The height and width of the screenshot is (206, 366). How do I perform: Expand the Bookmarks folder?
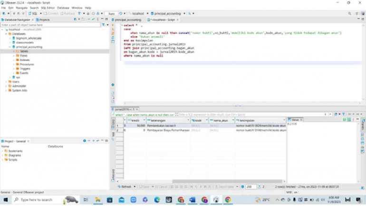pyautogui.click(x=2, y=151)
